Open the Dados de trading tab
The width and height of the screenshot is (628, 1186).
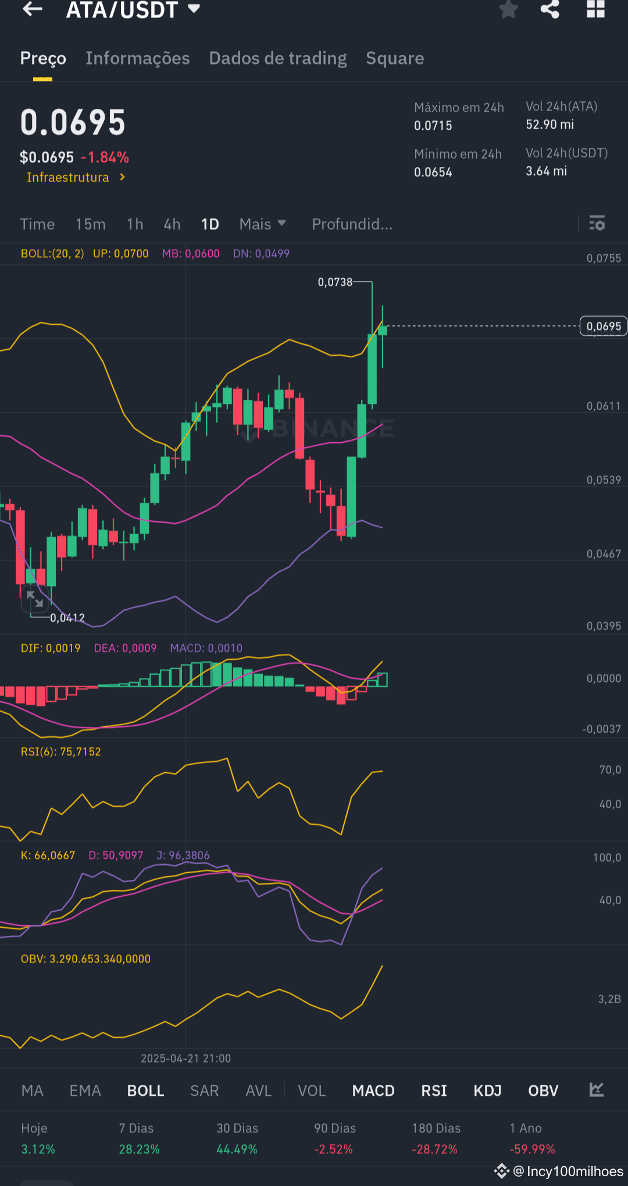278,58
